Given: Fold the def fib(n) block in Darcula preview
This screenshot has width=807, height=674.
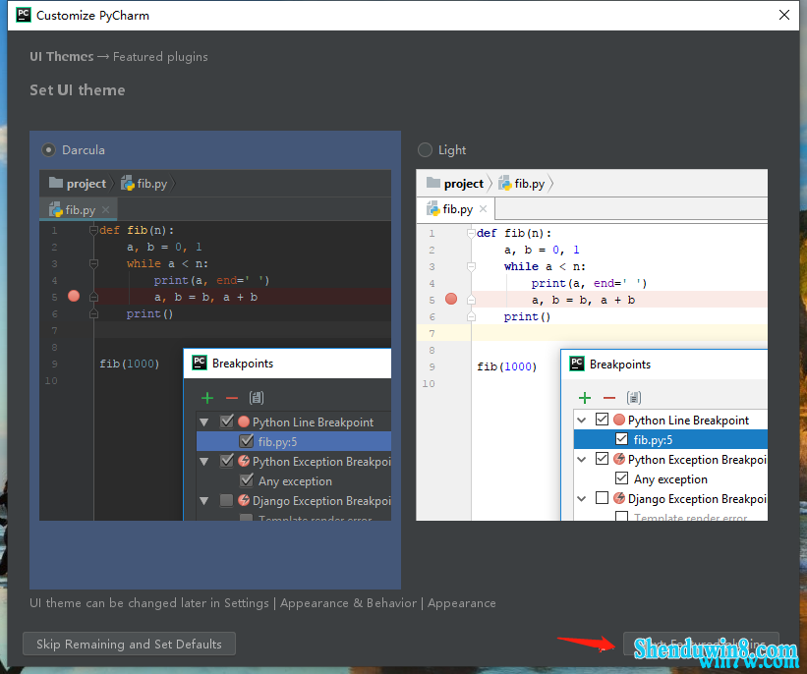Looking at the screenshot, I should click(93, 230).
